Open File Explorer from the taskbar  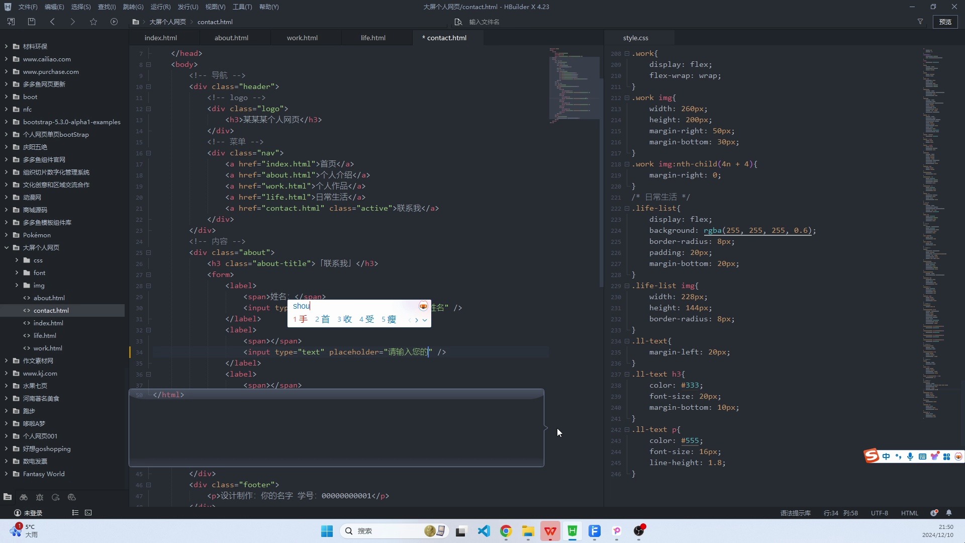pyautogui.click(x=528, y=531)
